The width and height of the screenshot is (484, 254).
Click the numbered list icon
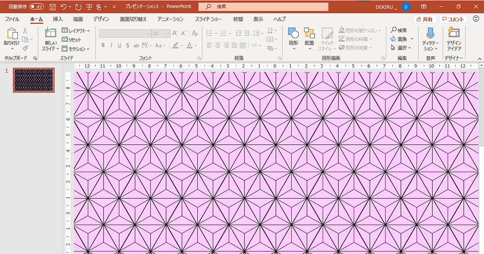pyautogui.click(x=224, y=33)
